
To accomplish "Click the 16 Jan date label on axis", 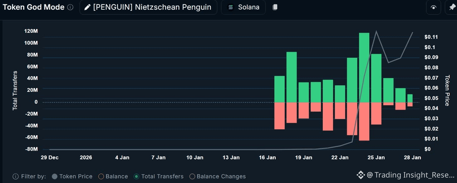I will pyautogui.click(x=267, y=157).
